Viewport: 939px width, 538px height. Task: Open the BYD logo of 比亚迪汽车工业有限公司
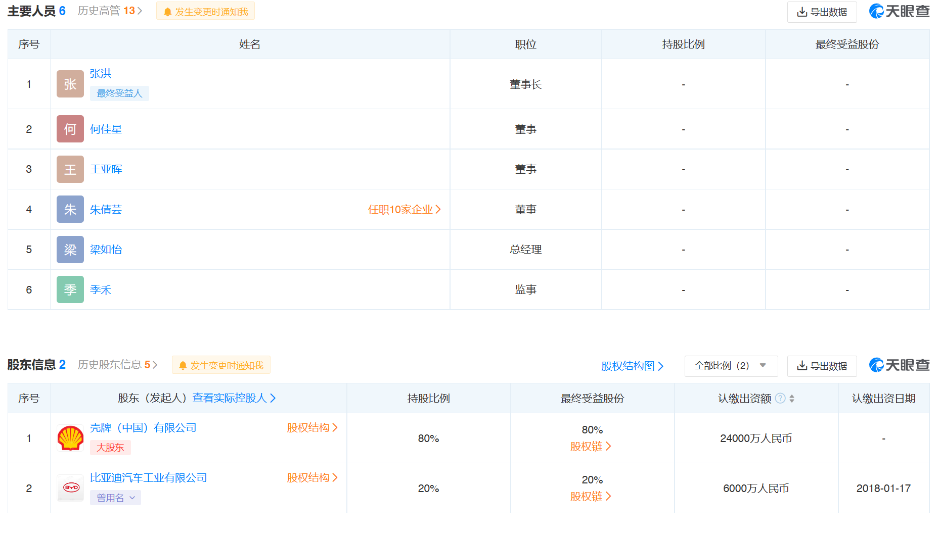tap(70, 488)
